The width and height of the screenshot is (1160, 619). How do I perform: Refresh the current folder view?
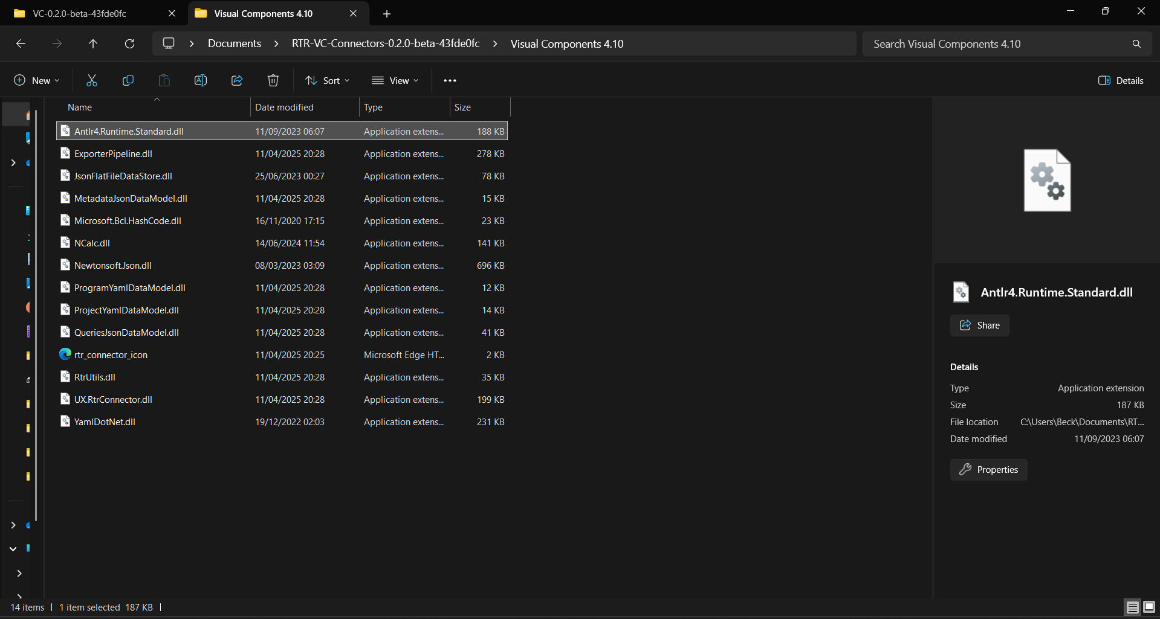coord(129,43)
